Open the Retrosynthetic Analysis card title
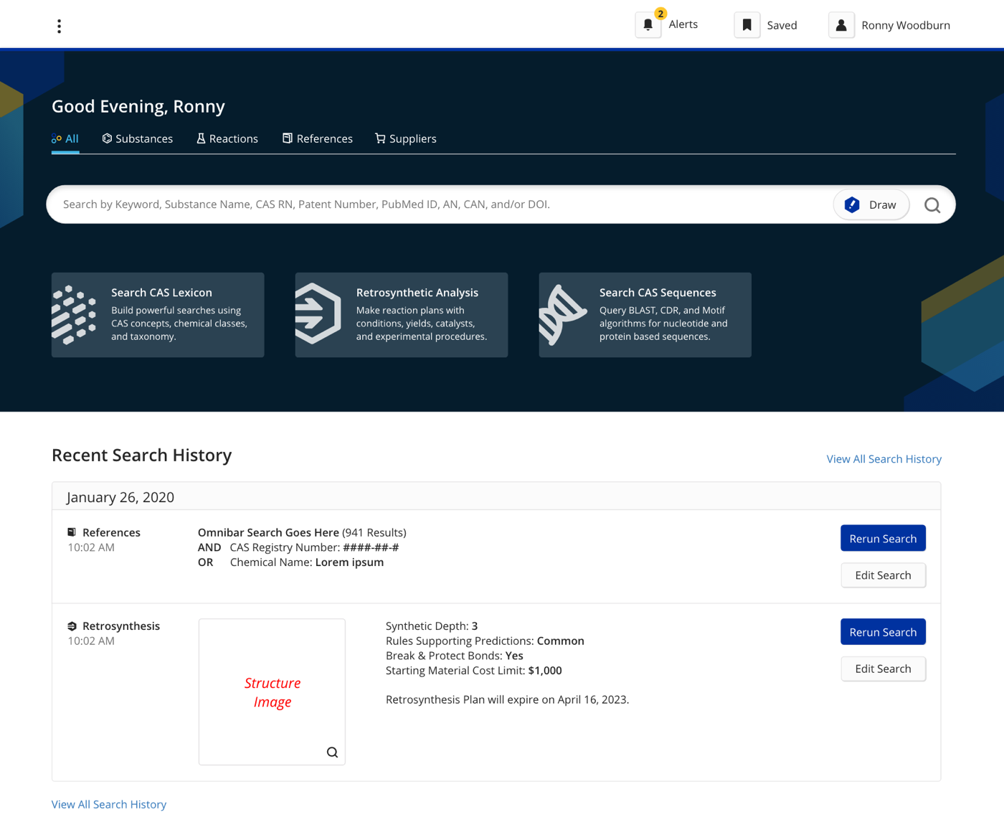 coord(417,293)
